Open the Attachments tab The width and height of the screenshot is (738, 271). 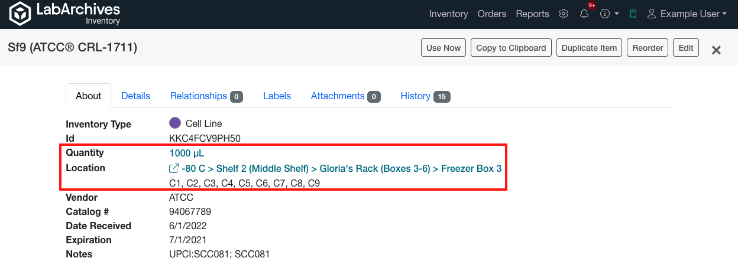[338, 96]
